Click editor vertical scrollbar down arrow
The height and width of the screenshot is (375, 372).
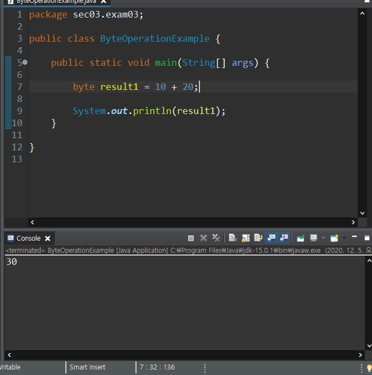coord(362,213)
